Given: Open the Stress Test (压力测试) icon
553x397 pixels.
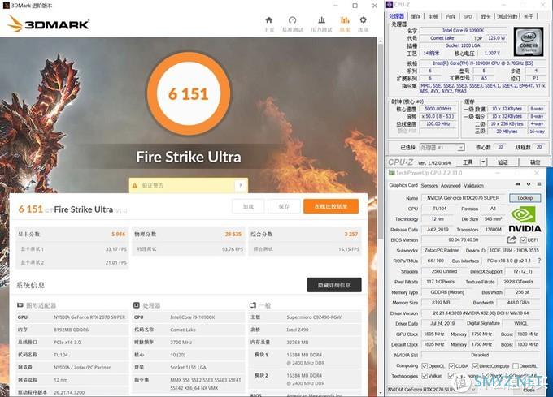Looking at the screenshot, I should pos(320,20).
